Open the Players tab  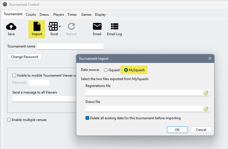click(59, 15)
